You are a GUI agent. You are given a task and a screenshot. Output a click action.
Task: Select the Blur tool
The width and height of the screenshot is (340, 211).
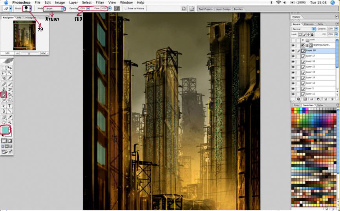pos(4,100)
